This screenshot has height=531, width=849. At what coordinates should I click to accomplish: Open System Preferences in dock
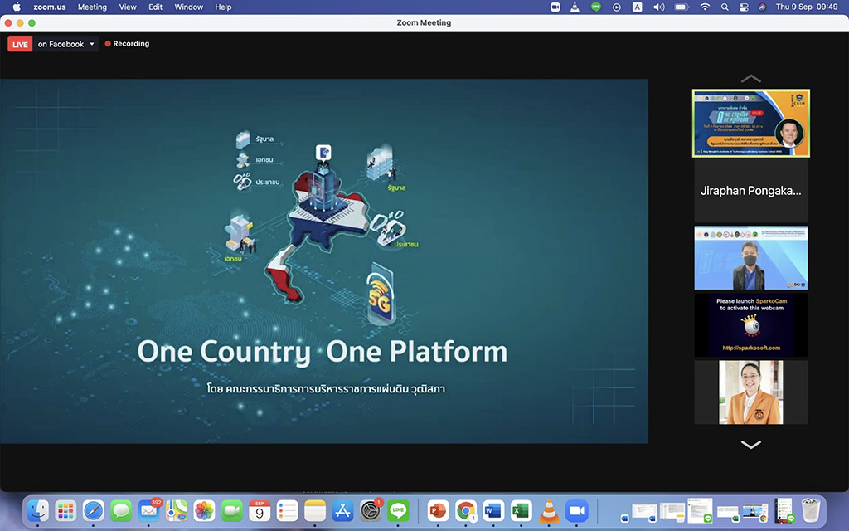point(371,510)
